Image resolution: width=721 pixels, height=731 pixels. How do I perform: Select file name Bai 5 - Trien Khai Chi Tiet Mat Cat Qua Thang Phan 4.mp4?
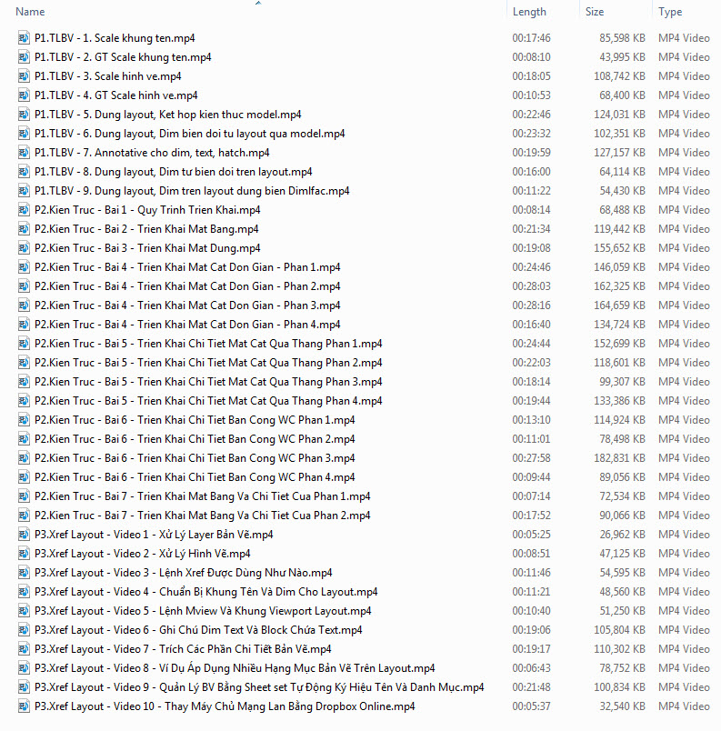coord(208,401)
